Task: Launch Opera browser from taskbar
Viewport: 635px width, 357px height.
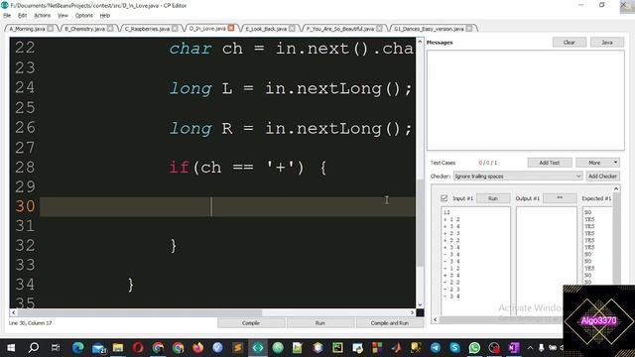Action: click(x=138, y=348)
